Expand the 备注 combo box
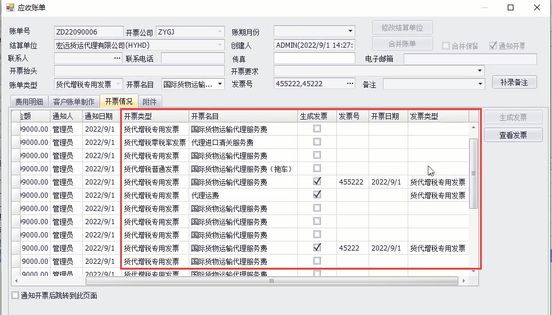552x315 pixels. [480, 84]
